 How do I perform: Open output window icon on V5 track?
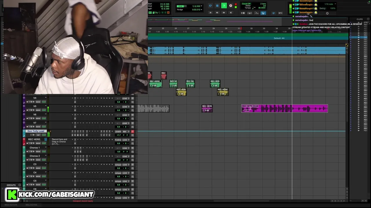(x=132, y=107)
